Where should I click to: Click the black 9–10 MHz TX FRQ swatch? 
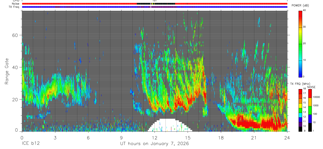point(300,129)
